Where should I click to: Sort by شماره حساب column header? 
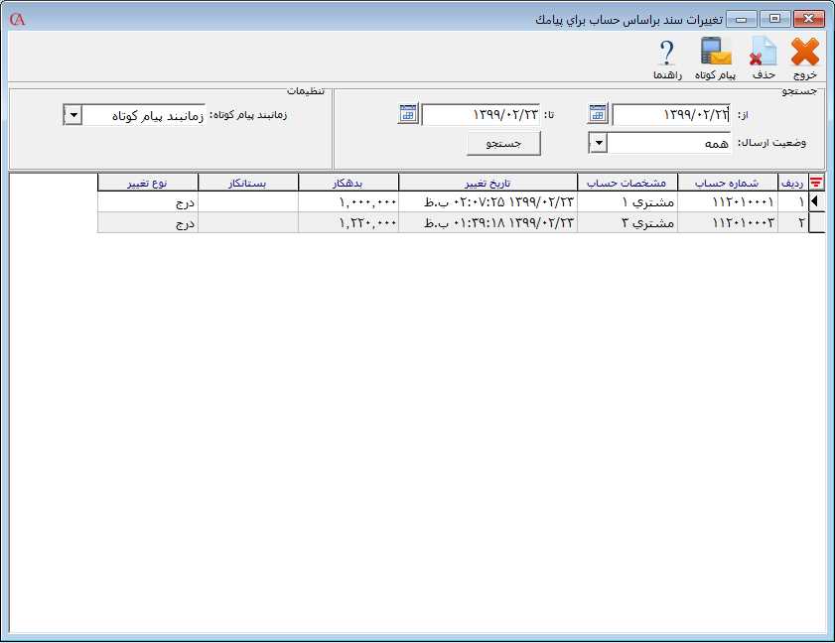(728, 182)
